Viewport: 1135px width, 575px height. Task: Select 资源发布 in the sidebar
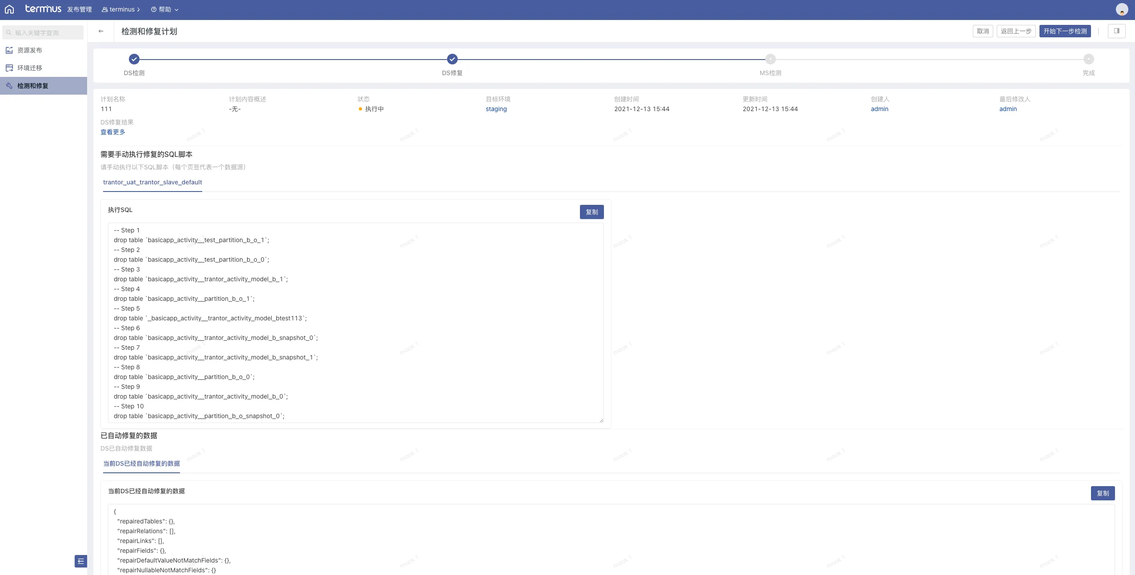(44, 50)
